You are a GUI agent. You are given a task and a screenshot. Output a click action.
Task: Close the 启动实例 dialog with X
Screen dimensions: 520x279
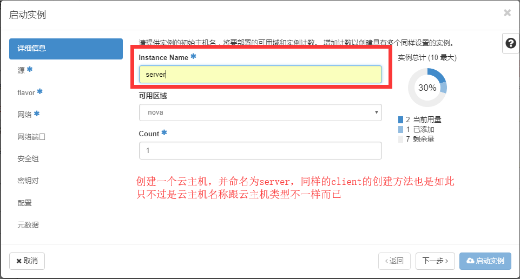[507, 13]
